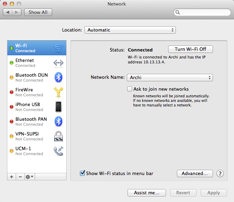Click the Show All toolbar button
This screenshot has width=234, height=202.
(38, 12)
